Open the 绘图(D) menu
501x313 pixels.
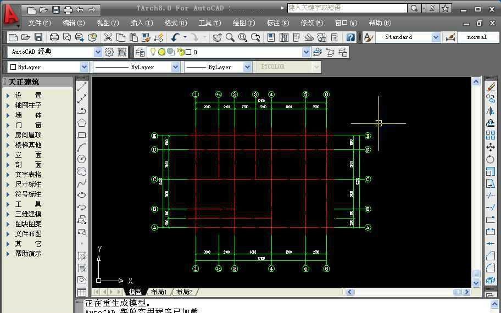tap(243, 23)
